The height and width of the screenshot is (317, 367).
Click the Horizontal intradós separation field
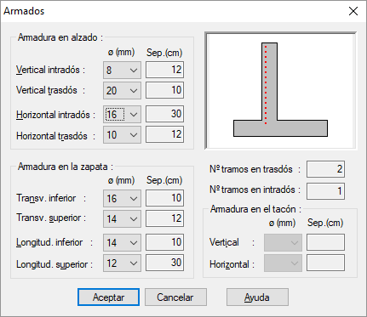164,114
